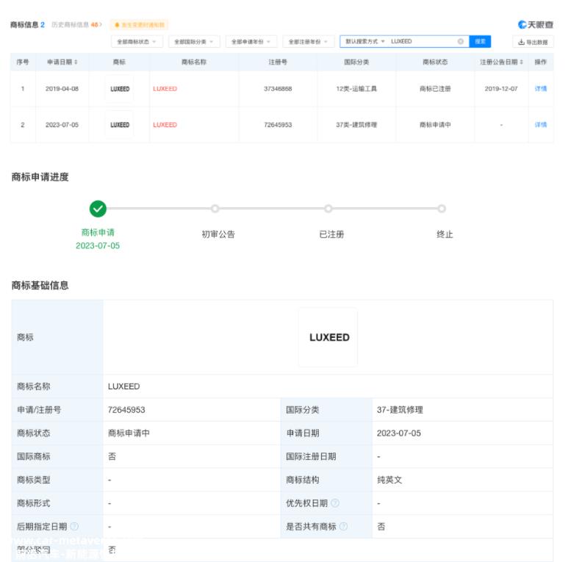The width and height of the screenshot is (571, 562).
Task: Open help icon next to 后期指定日期
Action: (74, 526)
